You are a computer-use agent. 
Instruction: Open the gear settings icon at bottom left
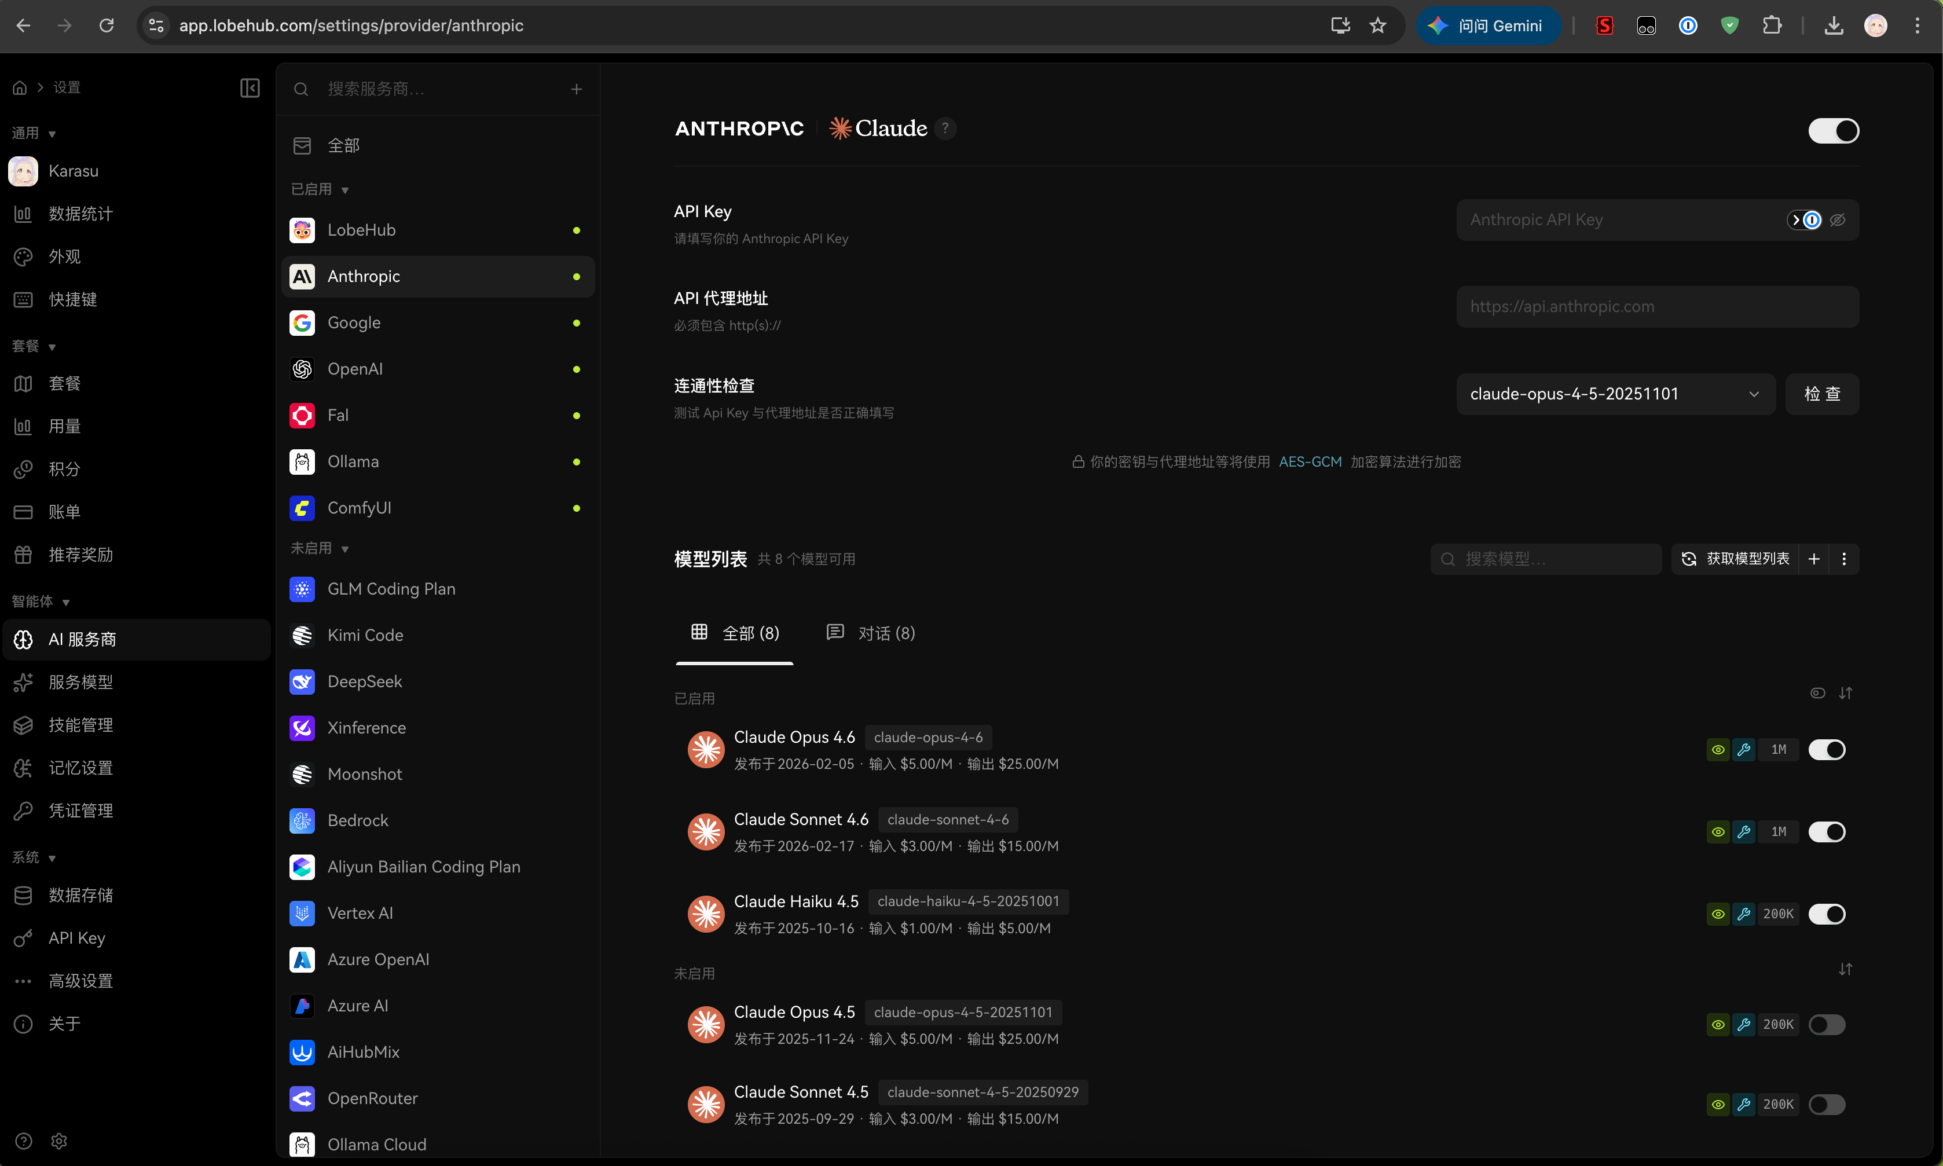[x=59, y=1141]
